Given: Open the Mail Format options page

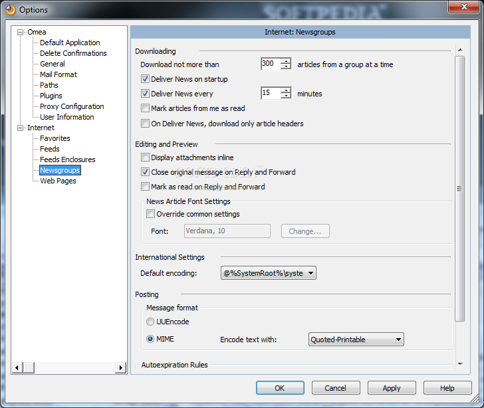Looking at the screenshot, I should [x=59, y=74].
